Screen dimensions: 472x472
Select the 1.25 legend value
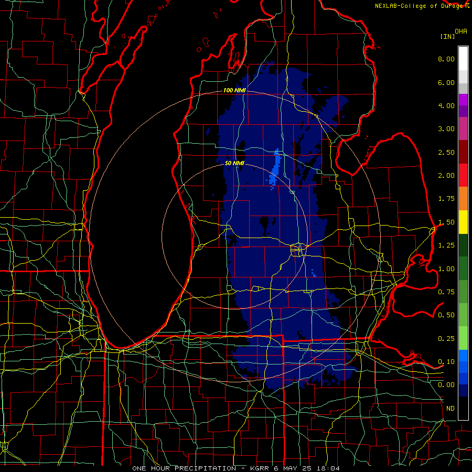pos(446,245)
